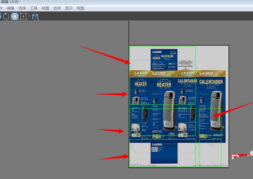Viewport: 253px width, 179px height.
Task: Open the 视图 menu
Action: pyautogui.click(x=80, y=8)
